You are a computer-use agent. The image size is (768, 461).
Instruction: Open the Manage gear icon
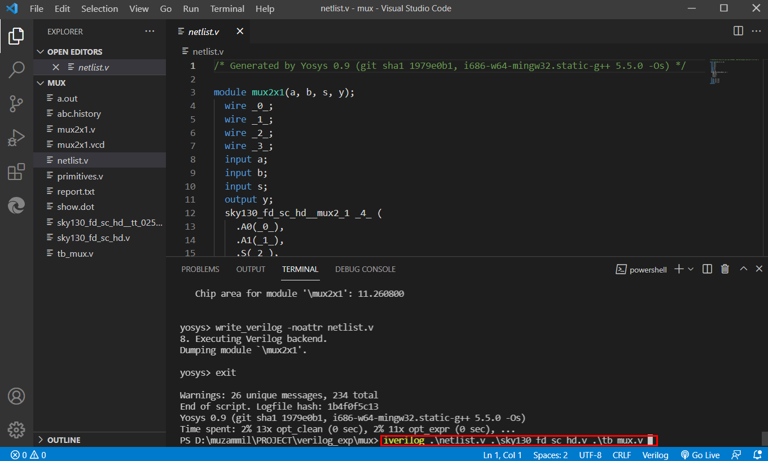(16, 429)
